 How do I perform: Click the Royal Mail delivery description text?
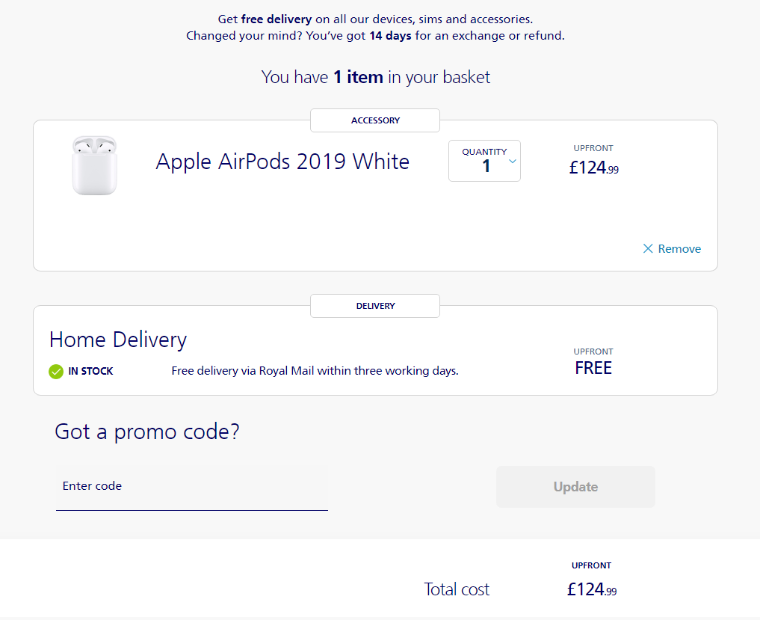[315, 371]
